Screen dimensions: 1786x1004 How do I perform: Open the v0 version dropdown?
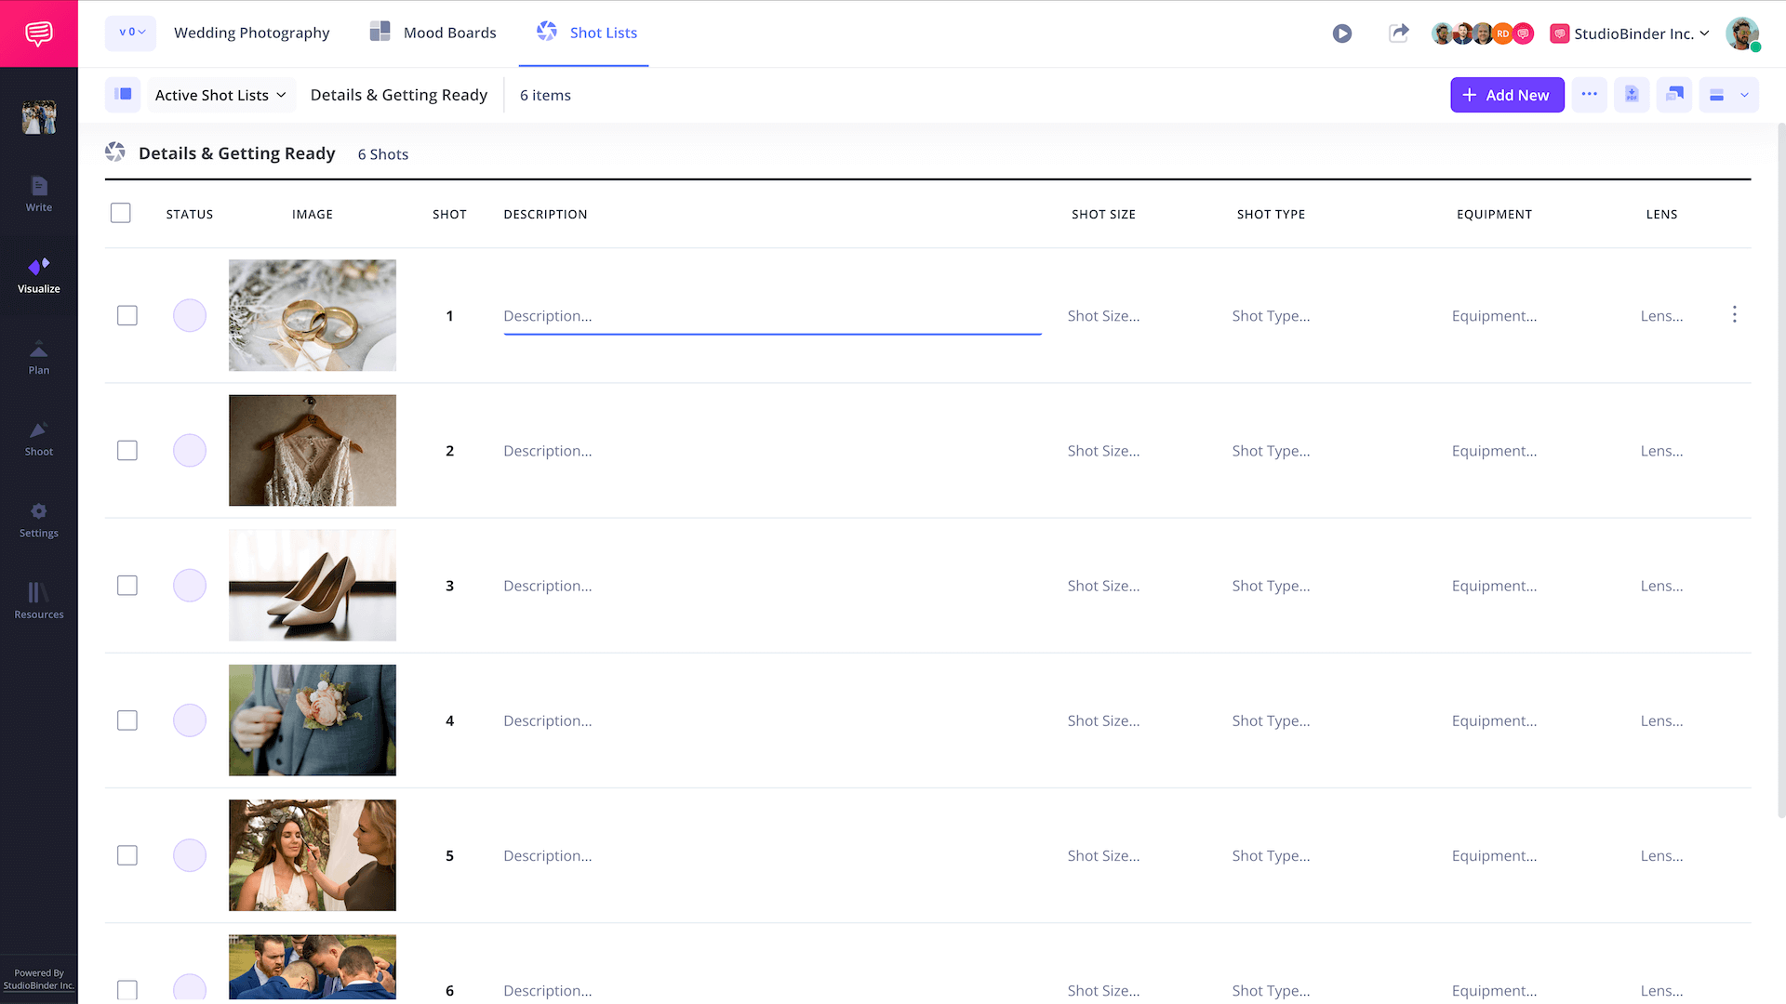tap(131, 33)
